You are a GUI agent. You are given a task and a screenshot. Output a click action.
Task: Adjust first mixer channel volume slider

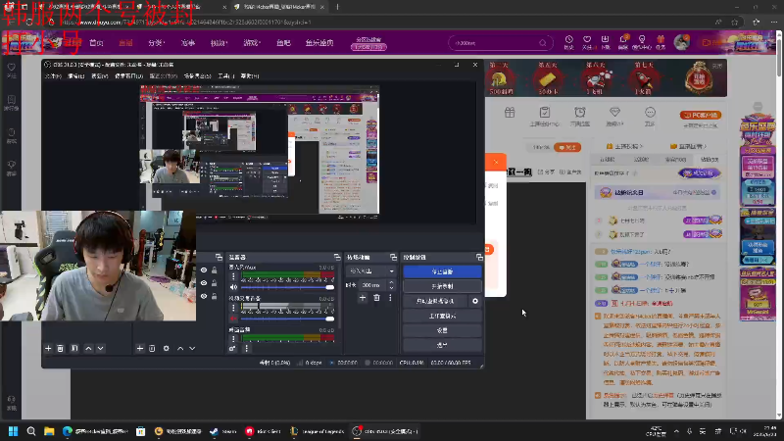click(x=287, y=287)
